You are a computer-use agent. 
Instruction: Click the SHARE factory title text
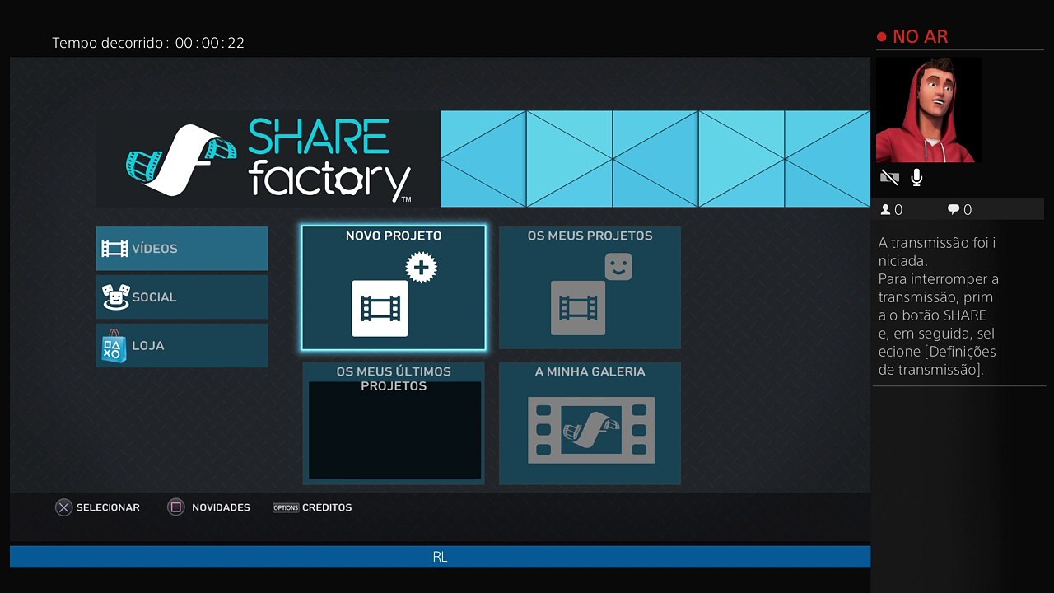point(330,159)
